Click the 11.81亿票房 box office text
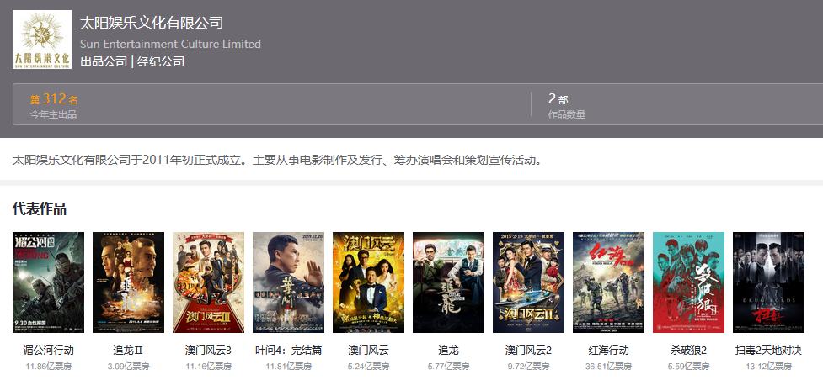 [289, 367]
